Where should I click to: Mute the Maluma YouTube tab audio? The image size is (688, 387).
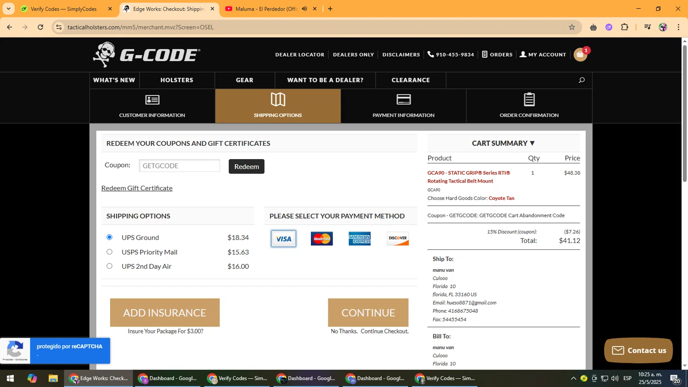pos(304,9)
